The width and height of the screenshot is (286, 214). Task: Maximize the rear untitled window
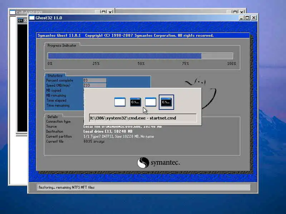coord(235,12)
